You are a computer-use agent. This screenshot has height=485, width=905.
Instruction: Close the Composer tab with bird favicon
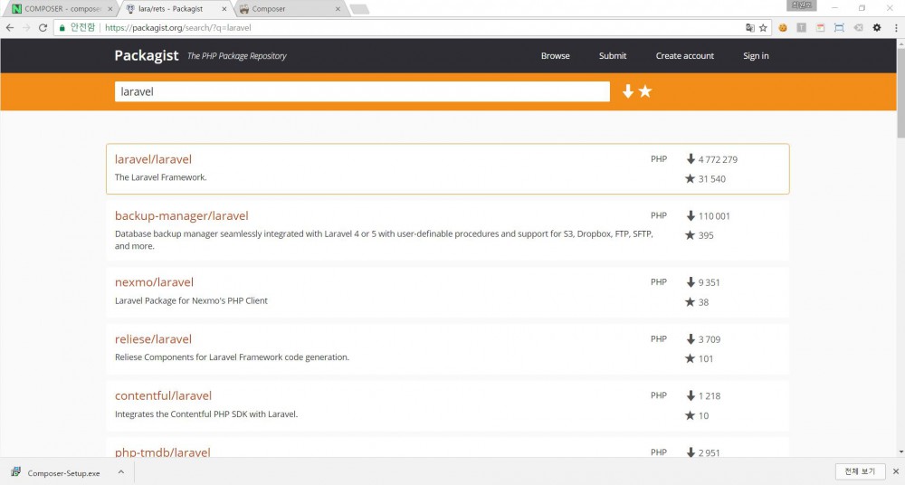pos(338,9)
